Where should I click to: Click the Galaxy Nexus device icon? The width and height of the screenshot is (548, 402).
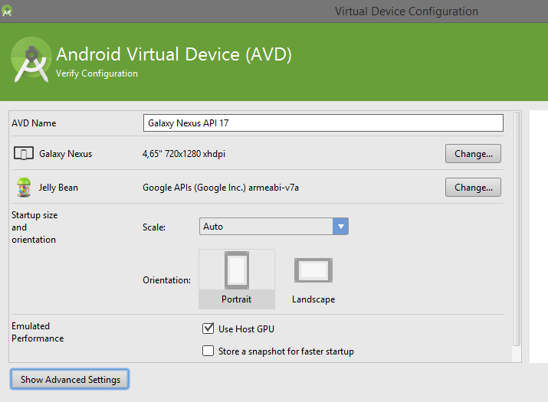[24, 154]
